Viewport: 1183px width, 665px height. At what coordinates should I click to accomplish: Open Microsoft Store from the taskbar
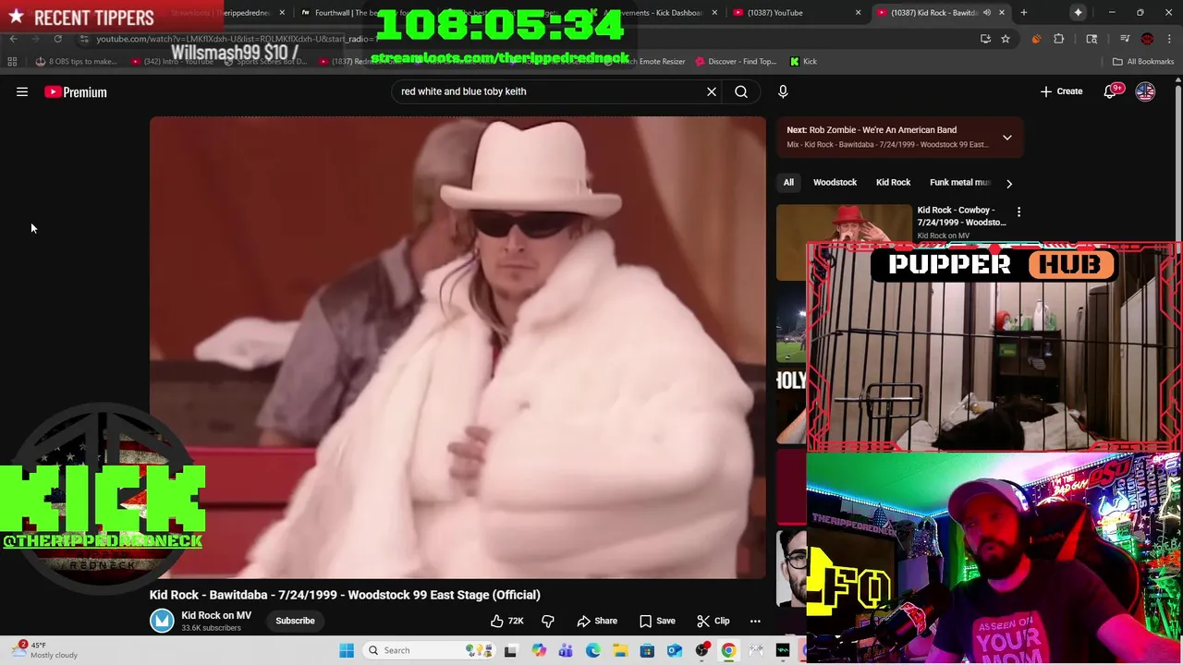[647, 650]
